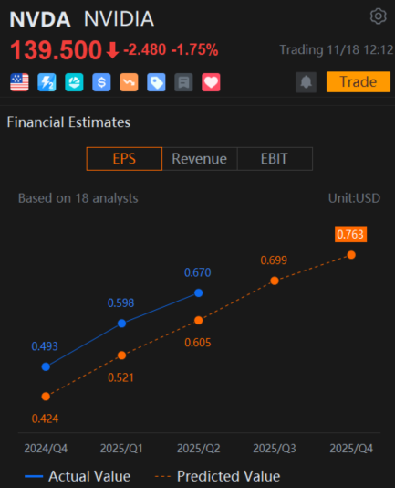Click the NVDA ticker symbol
The width and height of the screenshot is (395, 488).
tap(40, 19)
